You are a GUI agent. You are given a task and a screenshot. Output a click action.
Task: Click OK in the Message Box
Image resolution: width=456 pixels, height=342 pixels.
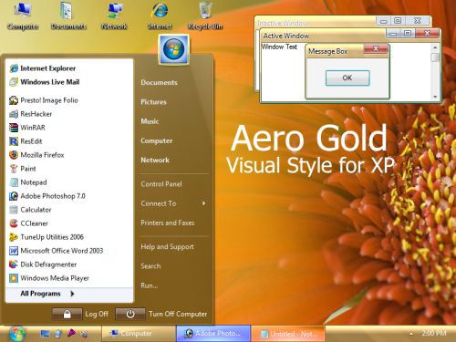[347, 78]
